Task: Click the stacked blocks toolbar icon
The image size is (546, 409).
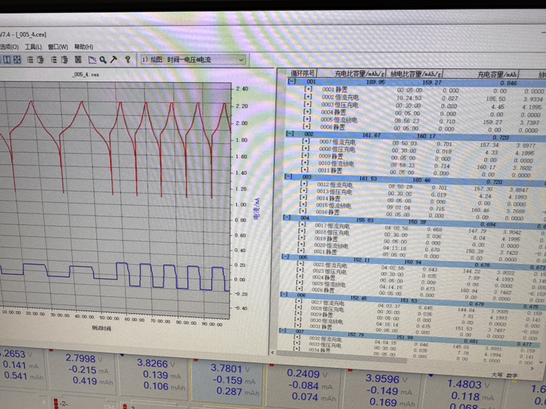Action: pos(76,60)
